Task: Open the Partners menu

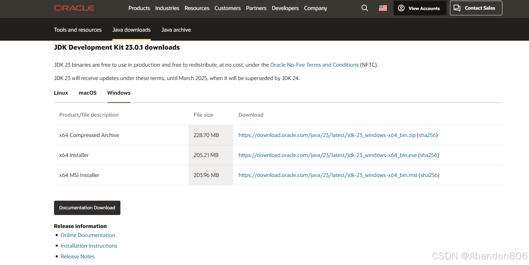Action: (x=256, y=8)
